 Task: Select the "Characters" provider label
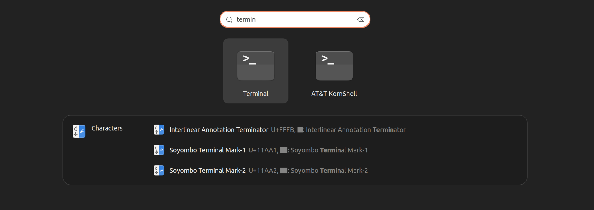pos(107,128)
